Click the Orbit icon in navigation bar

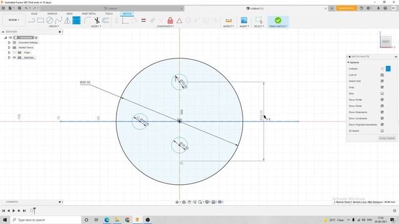[177, 202]
